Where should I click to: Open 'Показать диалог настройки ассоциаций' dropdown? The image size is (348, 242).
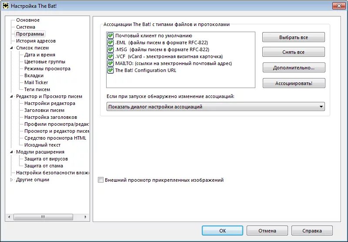tap(215, 107)
